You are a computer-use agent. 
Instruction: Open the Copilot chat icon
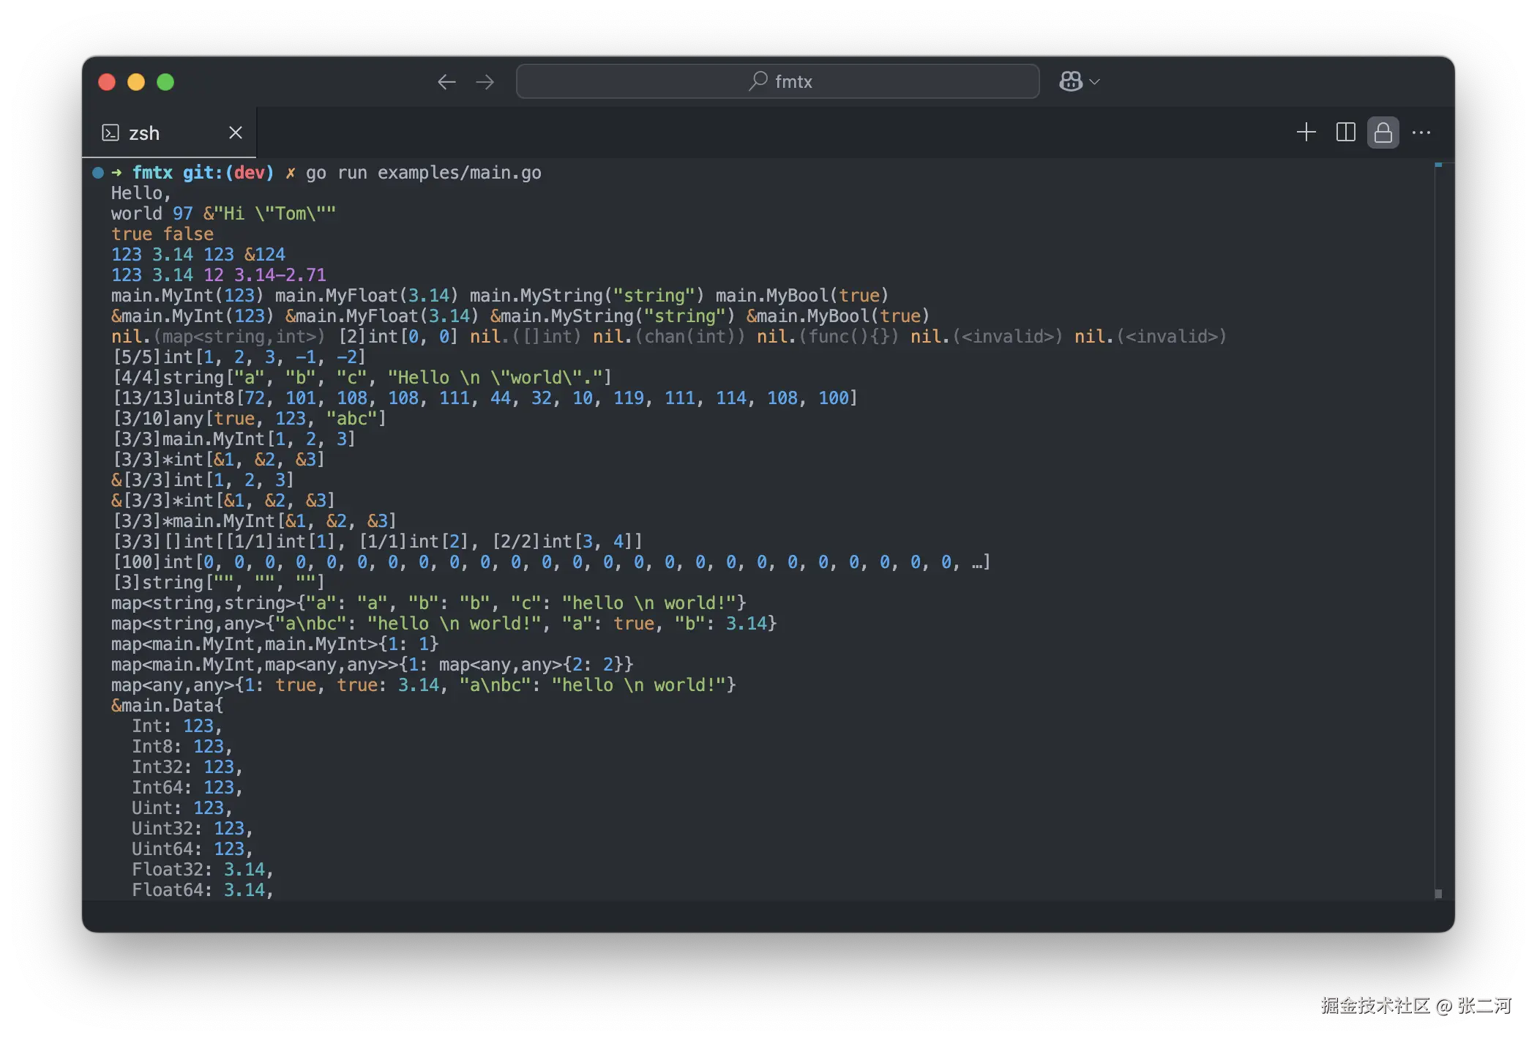[x=1071, y=81]
